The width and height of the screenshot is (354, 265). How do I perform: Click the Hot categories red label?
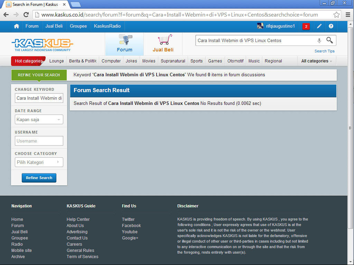click(28, 61)
